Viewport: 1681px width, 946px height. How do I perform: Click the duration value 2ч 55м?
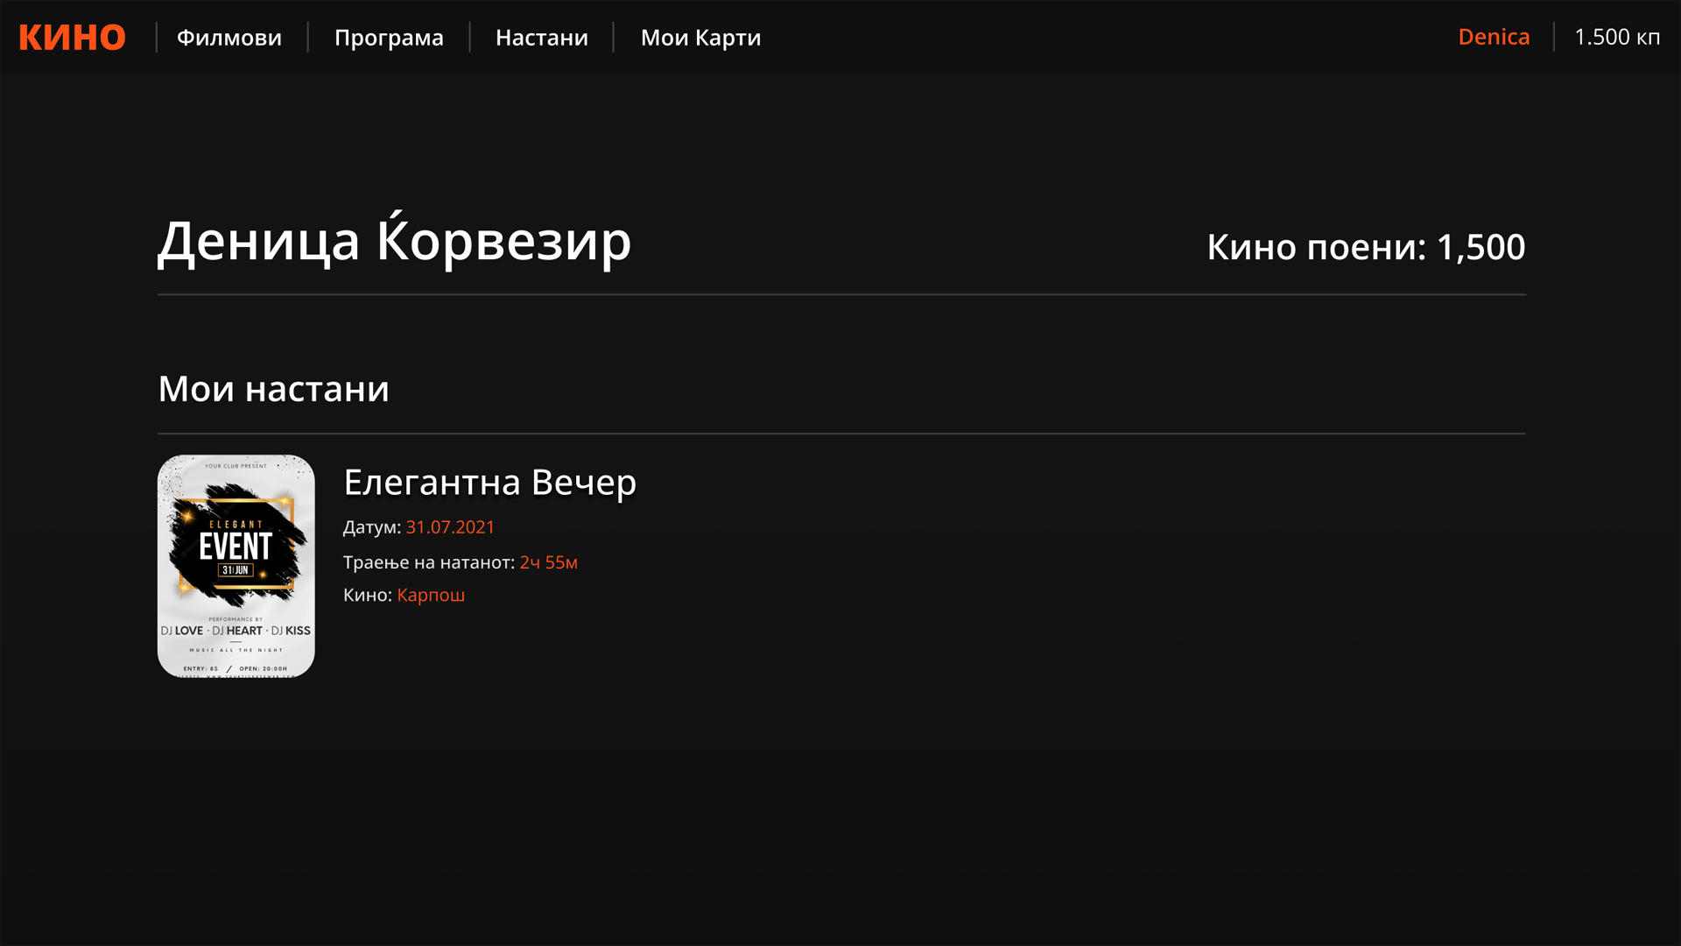coord(548,562)
